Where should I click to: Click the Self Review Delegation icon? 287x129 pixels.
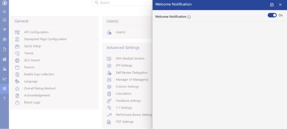(109, 73)
